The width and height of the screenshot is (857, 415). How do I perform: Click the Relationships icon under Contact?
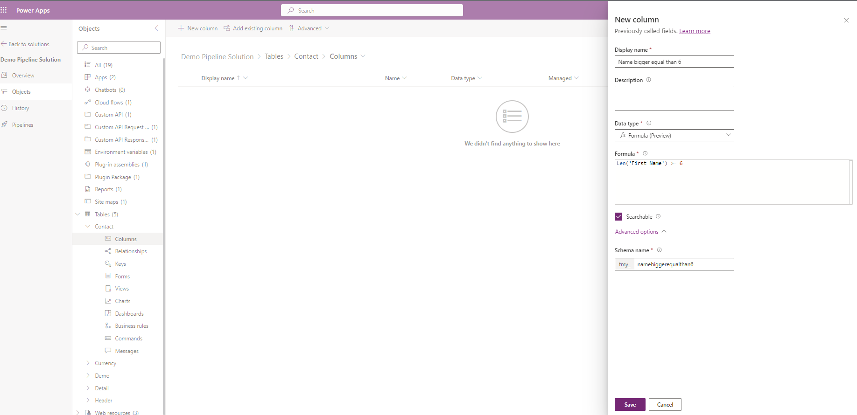point(108,251)
